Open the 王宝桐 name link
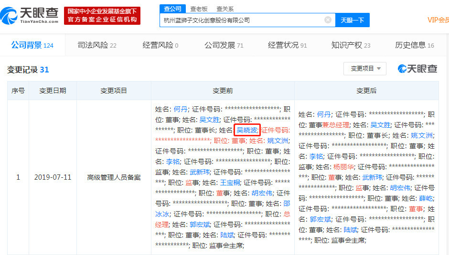 point(230,183)
